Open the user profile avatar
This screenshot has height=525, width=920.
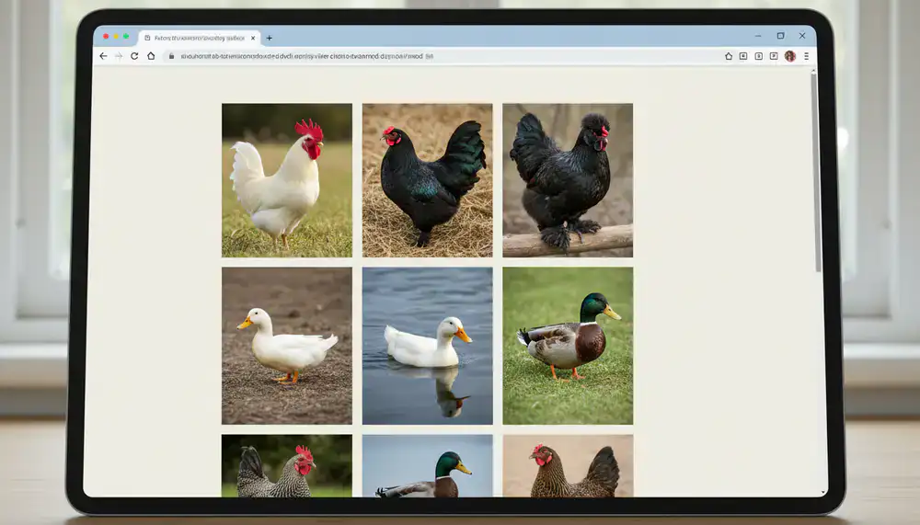tap(790, 56)
